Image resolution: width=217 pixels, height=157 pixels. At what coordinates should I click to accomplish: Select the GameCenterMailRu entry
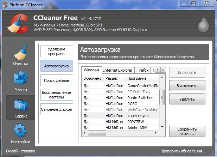tap(120, 86)
